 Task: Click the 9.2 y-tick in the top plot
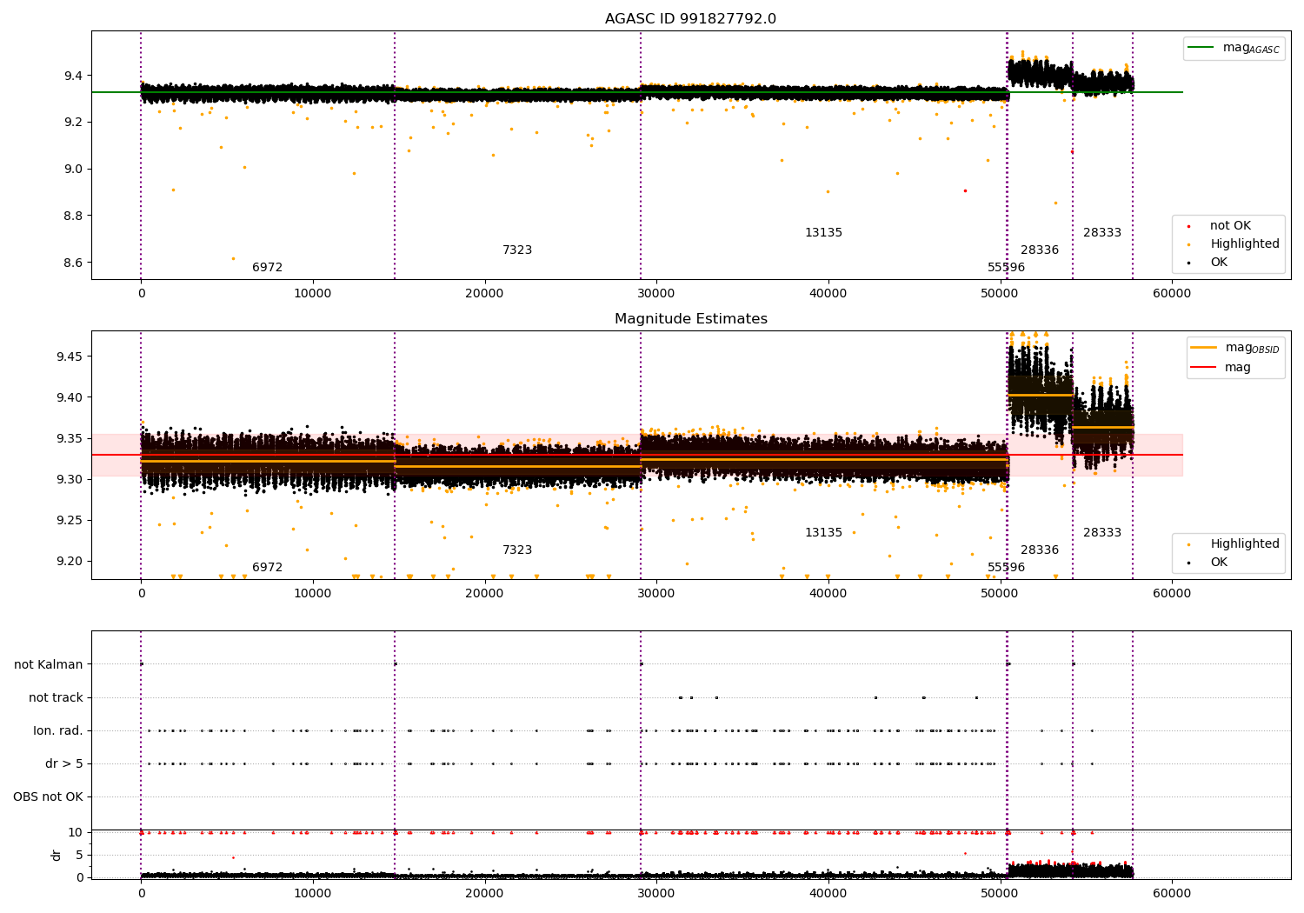coord(74,123)
